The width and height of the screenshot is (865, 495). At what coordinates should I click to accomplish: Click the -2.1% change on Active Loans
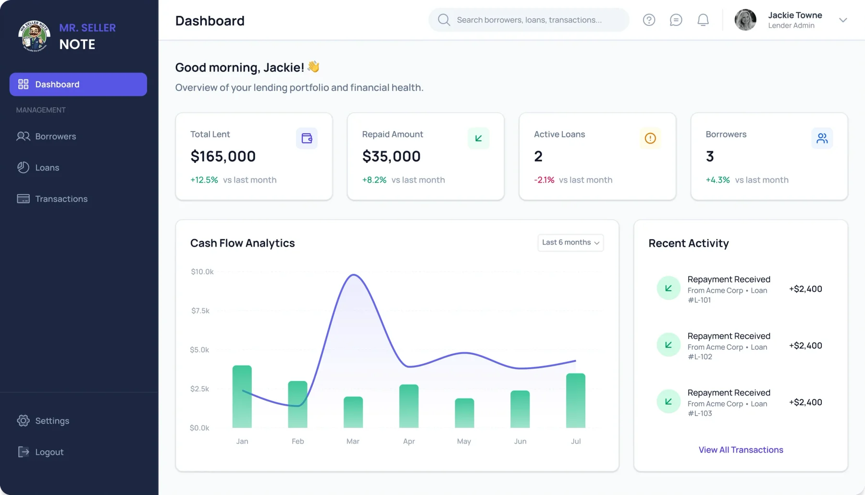(544, 180)
